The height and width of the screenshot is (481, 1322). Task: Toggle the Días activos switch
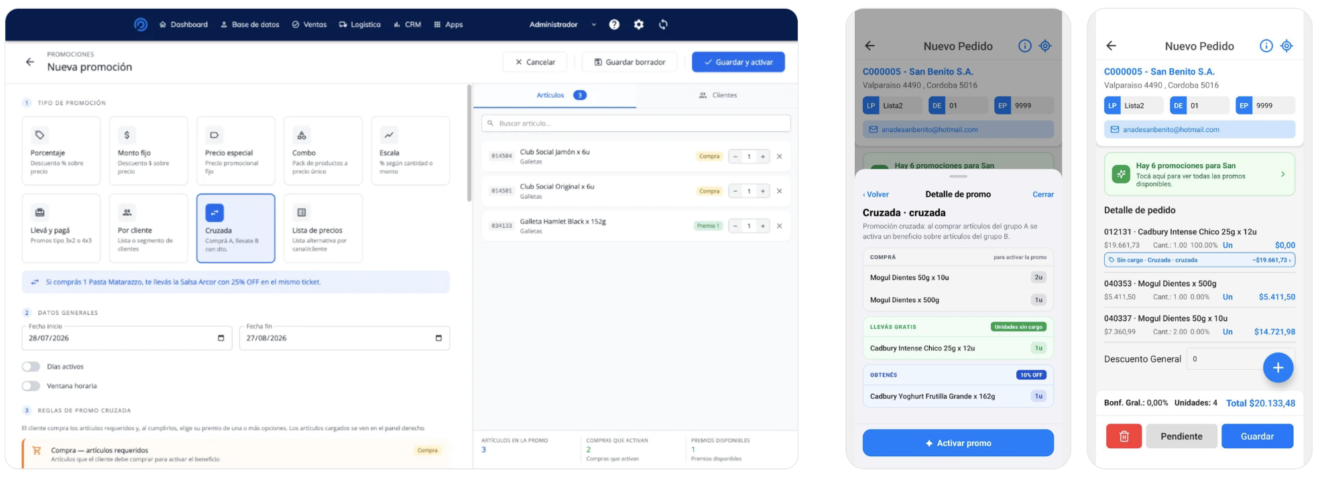(31, 366)
